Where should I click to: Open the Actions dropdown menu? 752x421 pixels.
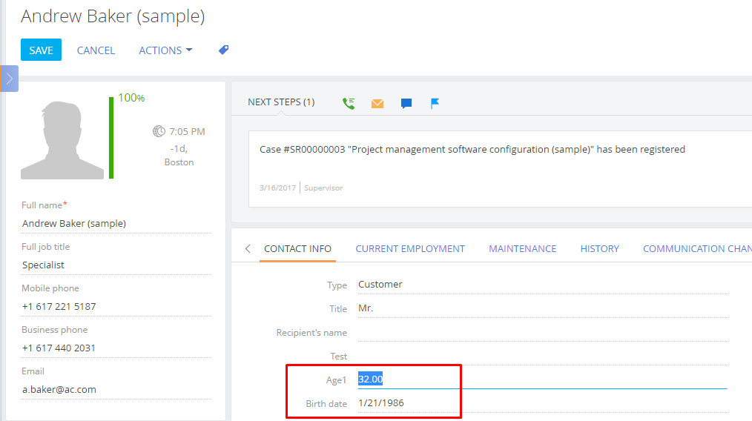(x=165, y=50)
